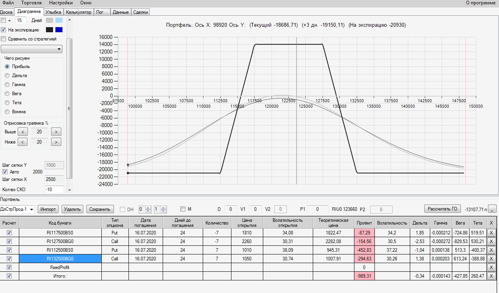Open О программе menu item
The width and height of the screenshot is (499, 293).
tap(481, 3)
